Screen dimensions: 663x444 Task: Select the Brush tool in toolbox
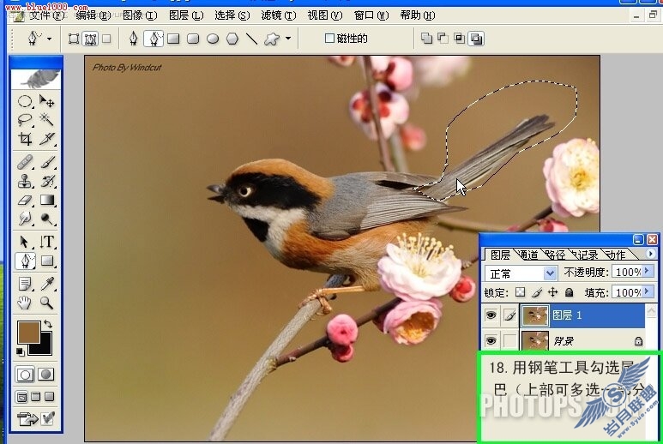46,162
